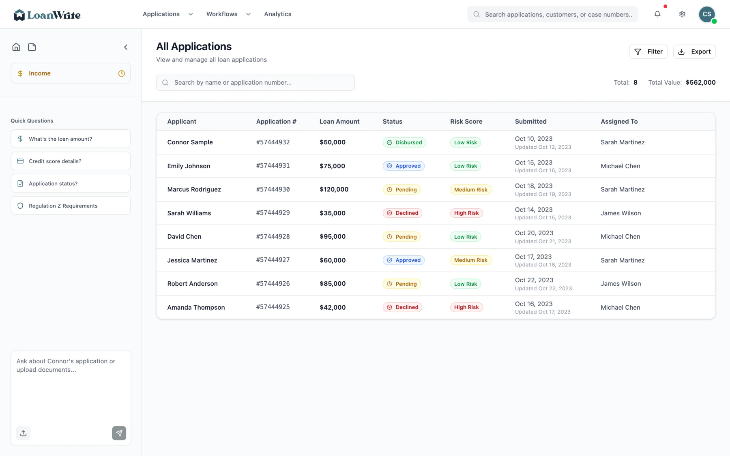Open the notifications bell
The width and height of the screenshot is (730, 456).
657,14
